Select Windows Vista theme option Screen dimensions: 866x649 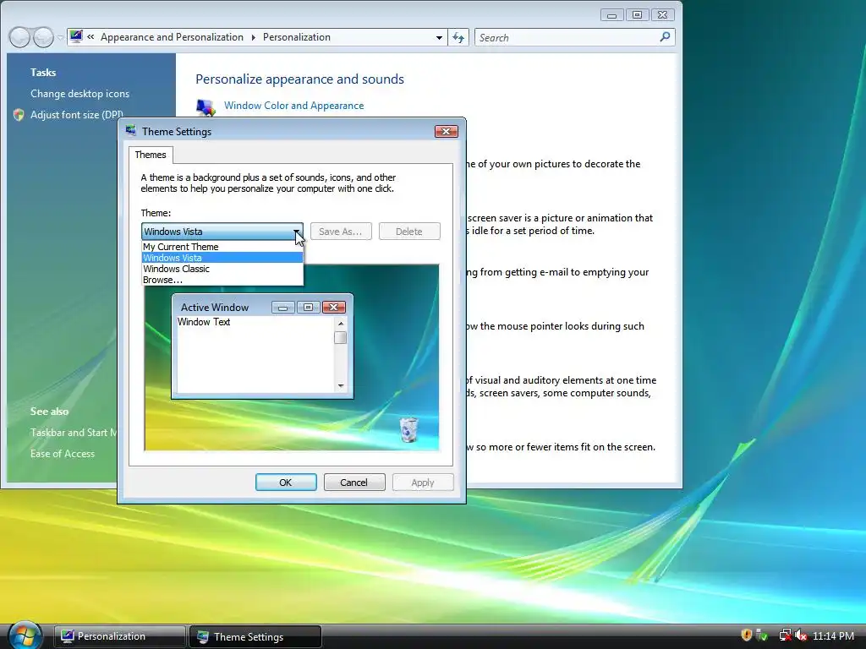222,258
